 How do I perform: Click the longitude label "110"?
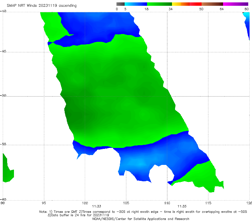coord(167,203)
